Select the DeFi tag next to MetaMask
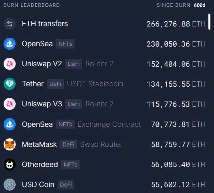Screen dimensions: 214x193 69,144
